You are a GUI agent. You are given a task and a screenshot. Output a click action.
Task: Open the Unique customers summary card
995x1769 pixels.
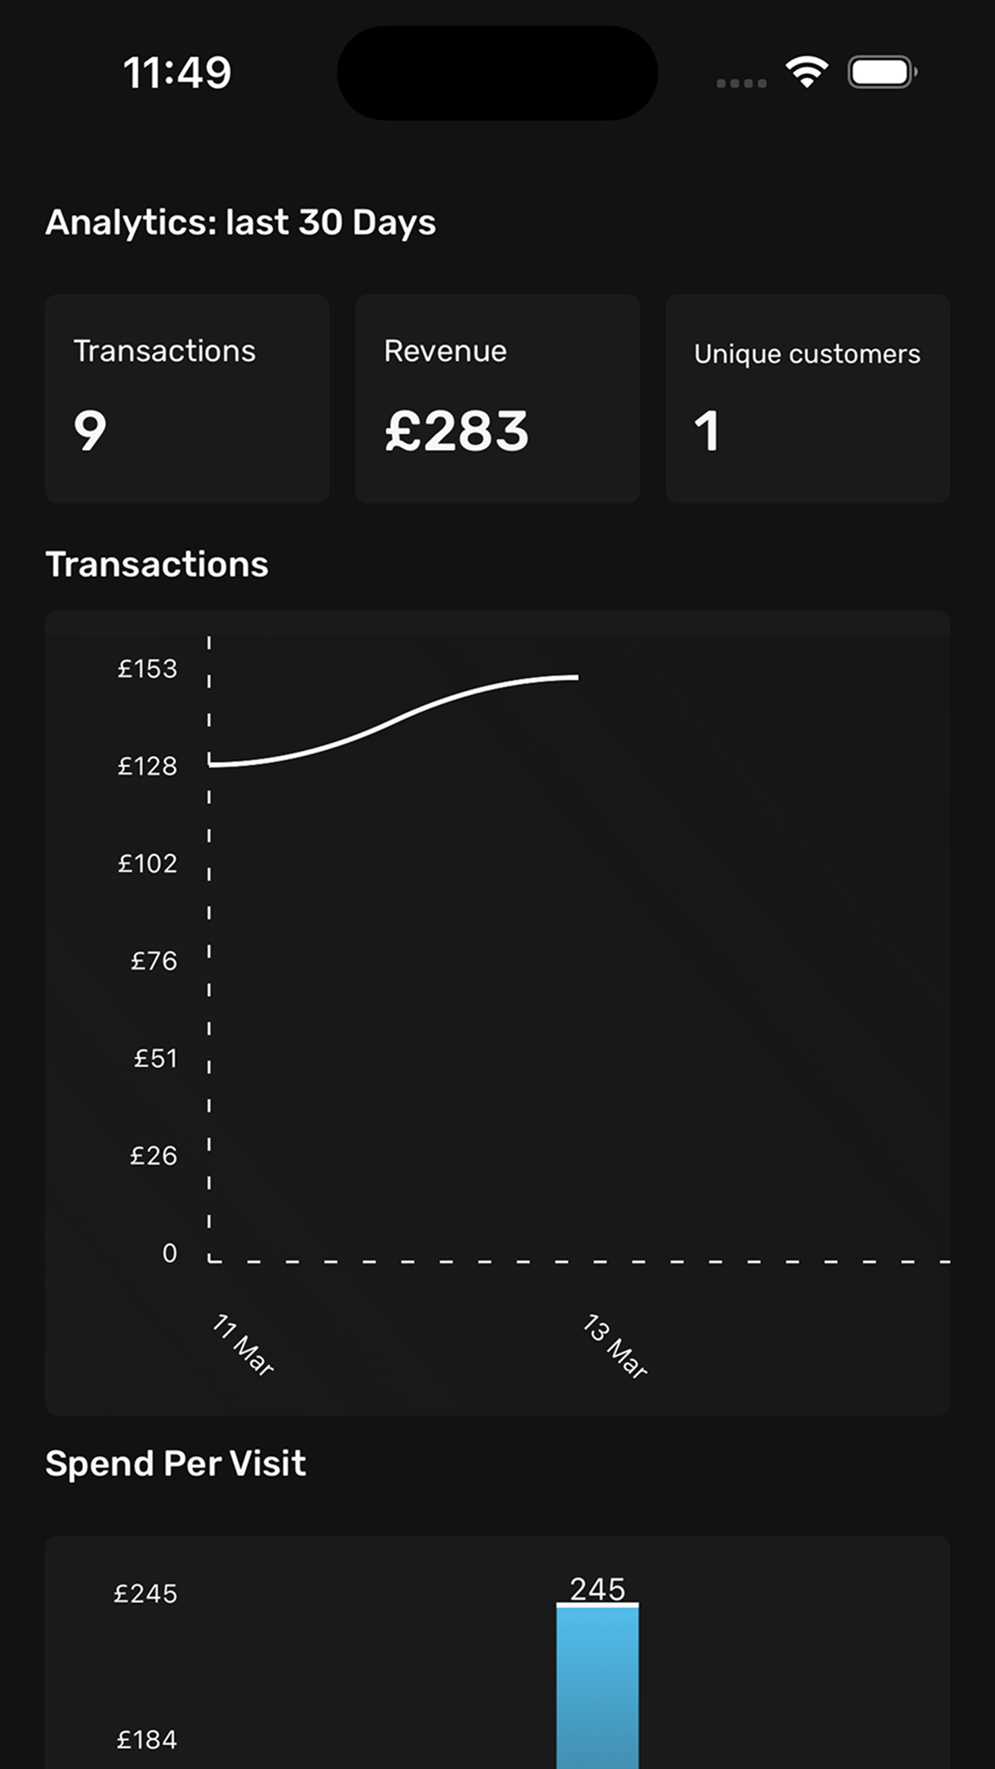(807, 399)
